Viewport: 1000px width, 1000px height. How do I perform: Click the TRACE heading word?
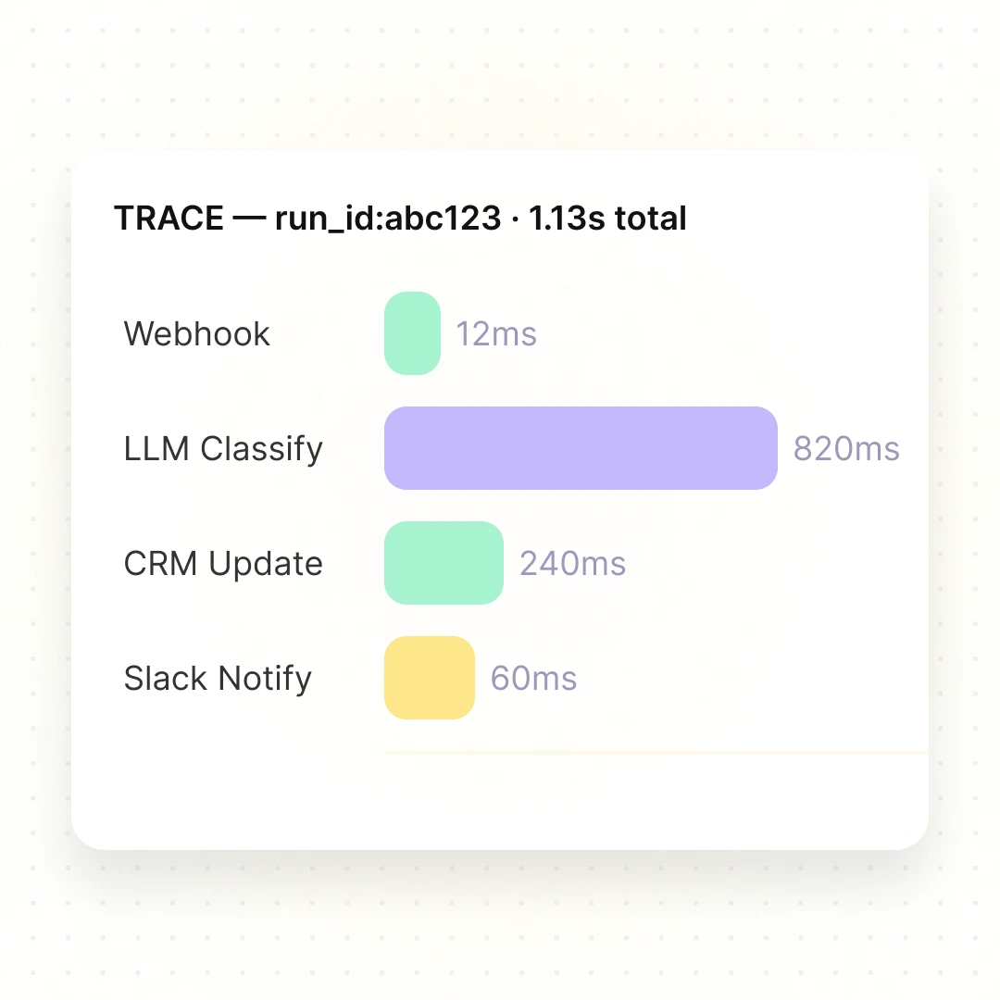(169, 219)
